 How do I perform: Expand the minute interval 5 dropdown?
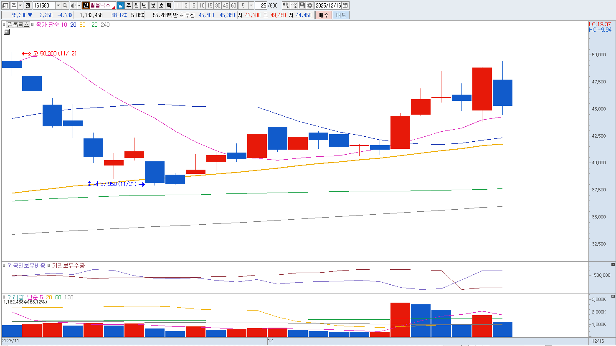(x=251, y=5)
